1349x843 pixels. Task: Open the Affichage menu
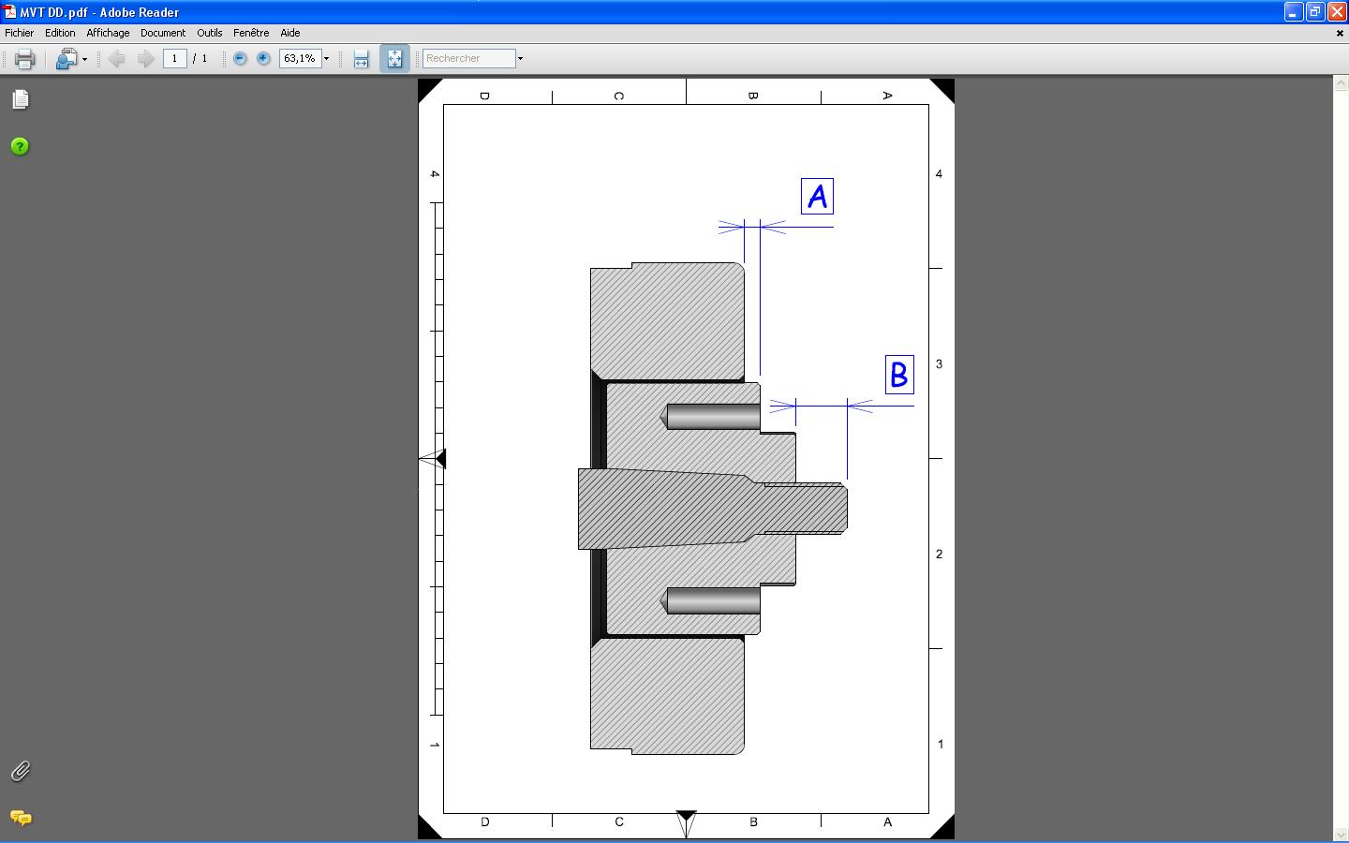[108, 33]
